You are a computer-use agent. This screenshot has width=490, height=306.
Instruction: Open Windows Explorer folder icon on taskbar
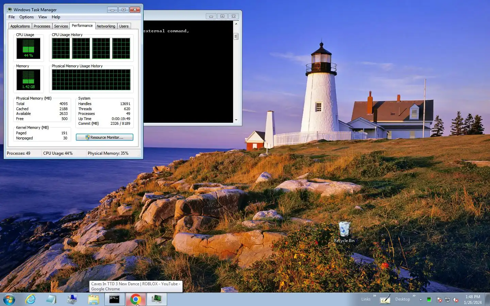click(x=93, y=300)
